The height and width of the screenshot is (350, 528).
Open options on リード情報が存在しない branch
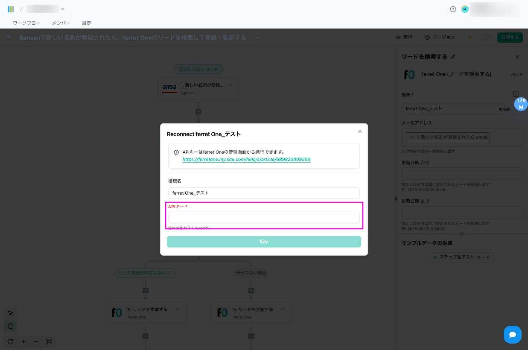click(x=170, y=273)
